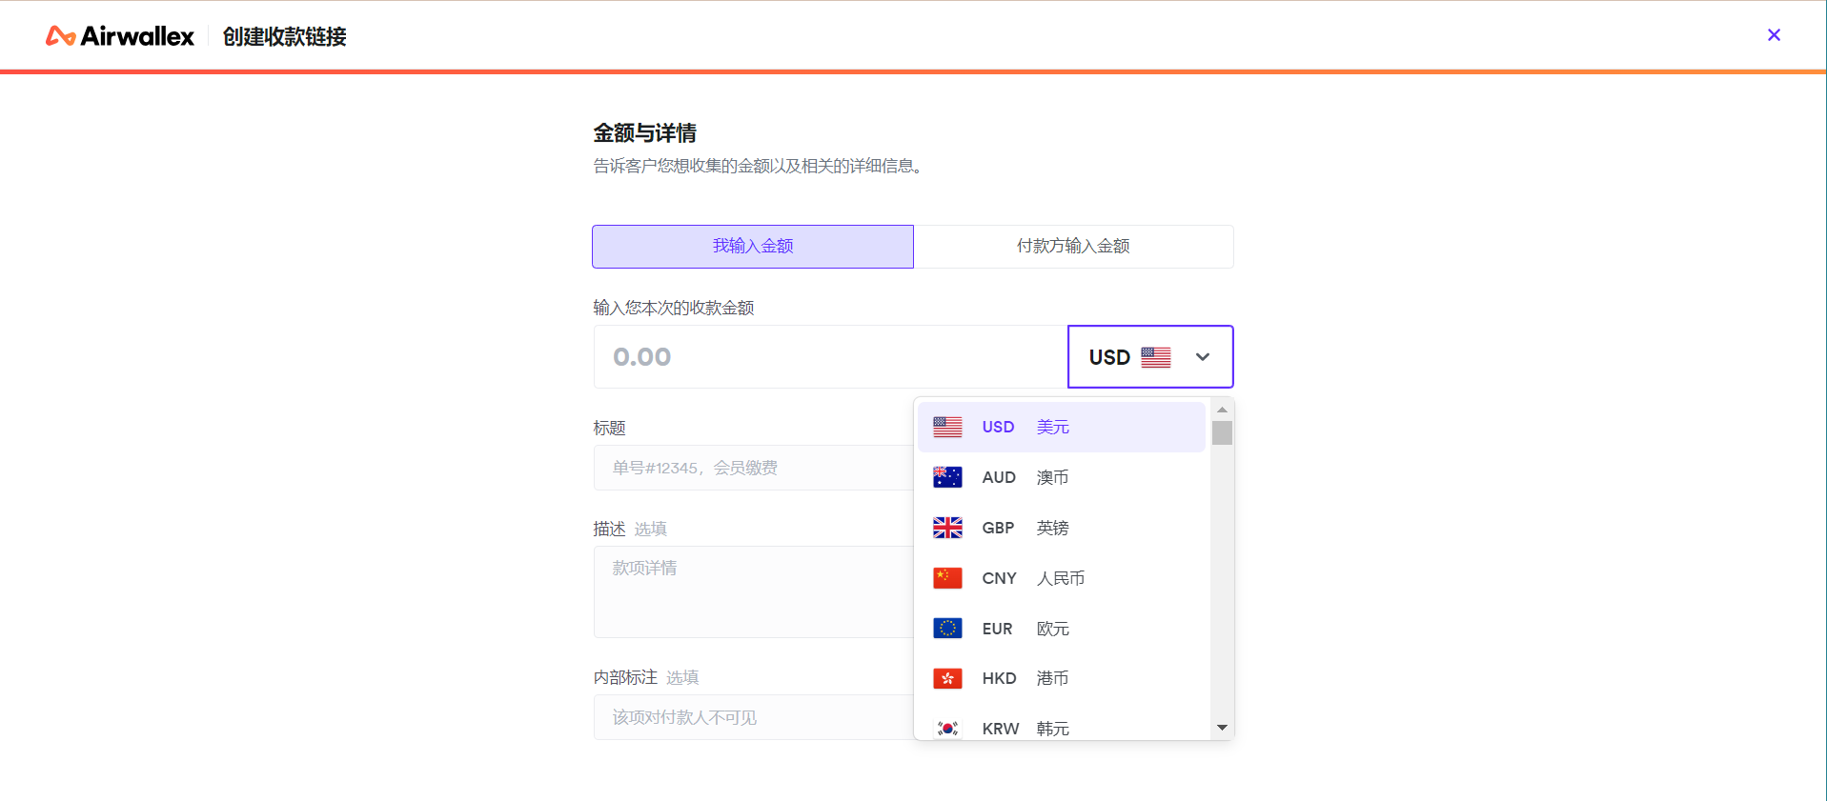Switch to 付款方输入金额 tab

pyautogui.click(x=1072, y=247)
